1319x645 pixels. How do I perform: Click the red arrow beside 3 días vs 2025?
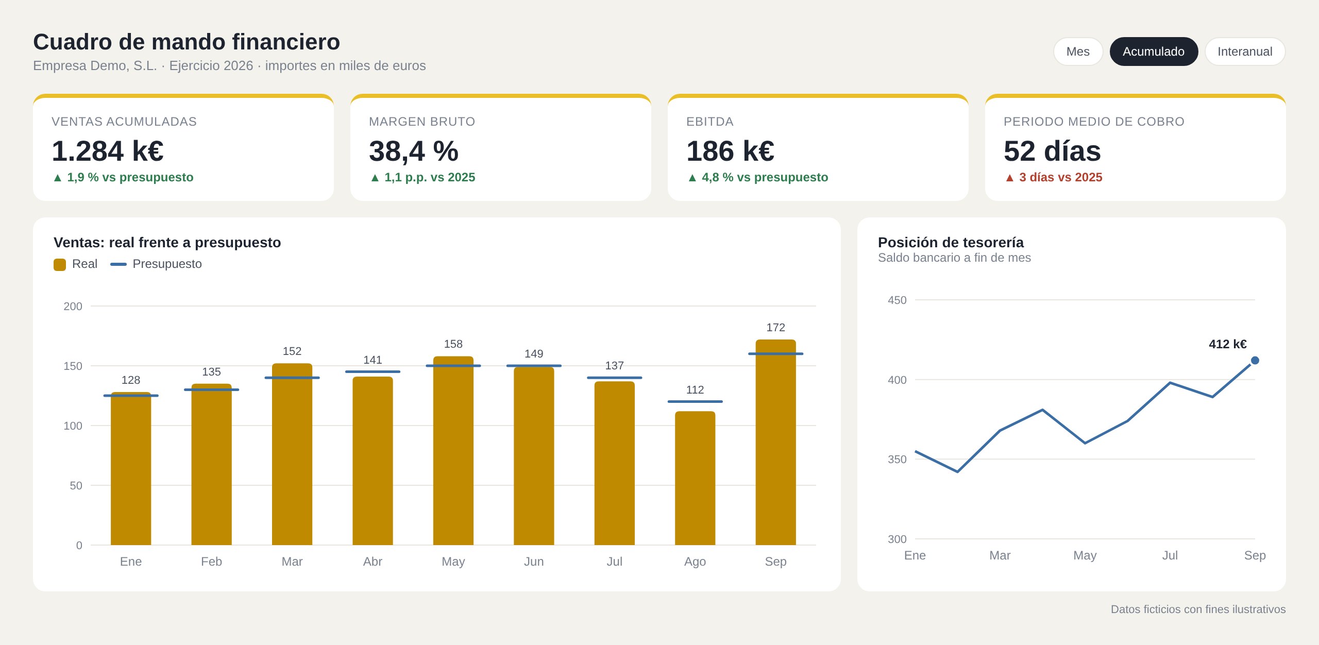pos(1010,178)
